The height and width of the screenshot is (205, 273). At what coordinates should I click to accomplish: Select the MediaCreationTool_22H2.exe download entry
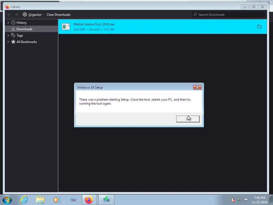(162, 27)
